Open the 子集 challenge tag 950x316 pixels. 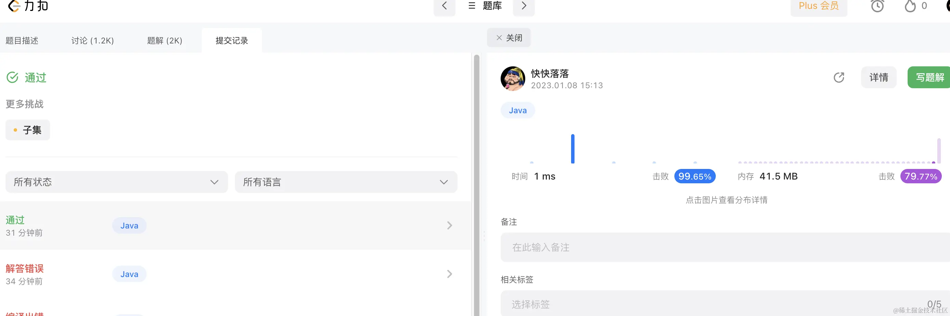pos(28,130)
